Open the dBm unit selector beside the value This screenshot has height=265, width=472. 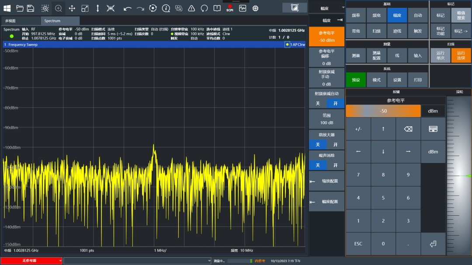pyautogui.click(x=433, y=111)
